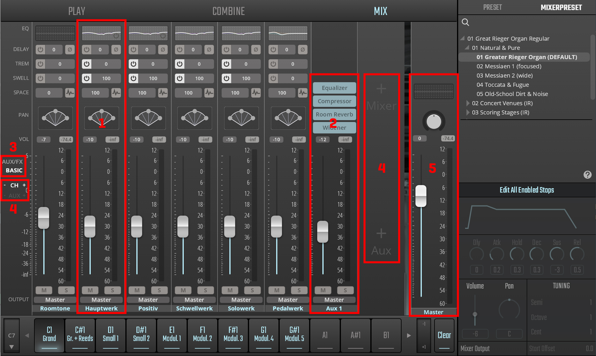The width and height of the screenshot is (596, 356).
Task: Click Hauptwerk space waveform icon
Action: click(116, 93)
